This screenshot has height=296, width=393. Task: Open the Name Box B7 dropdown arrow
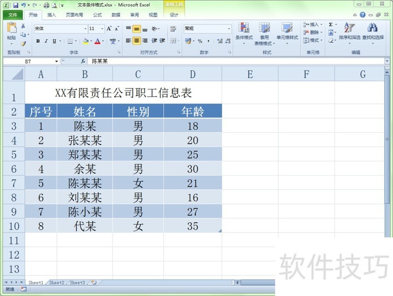pyautogui.click(x=56, y=61)
